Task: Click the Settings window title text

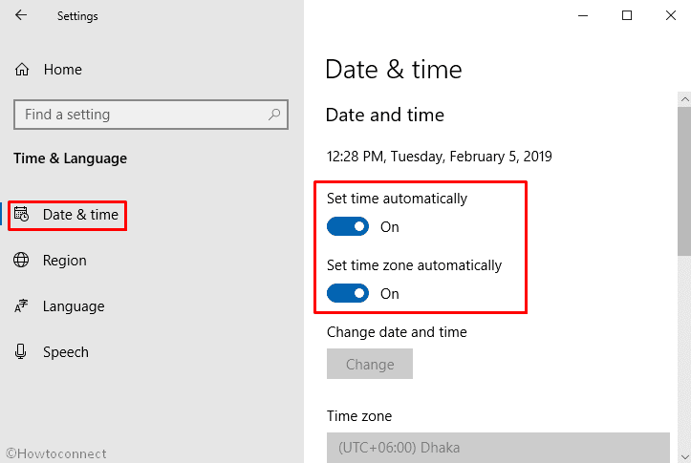Action: click(x=77, y=16)
